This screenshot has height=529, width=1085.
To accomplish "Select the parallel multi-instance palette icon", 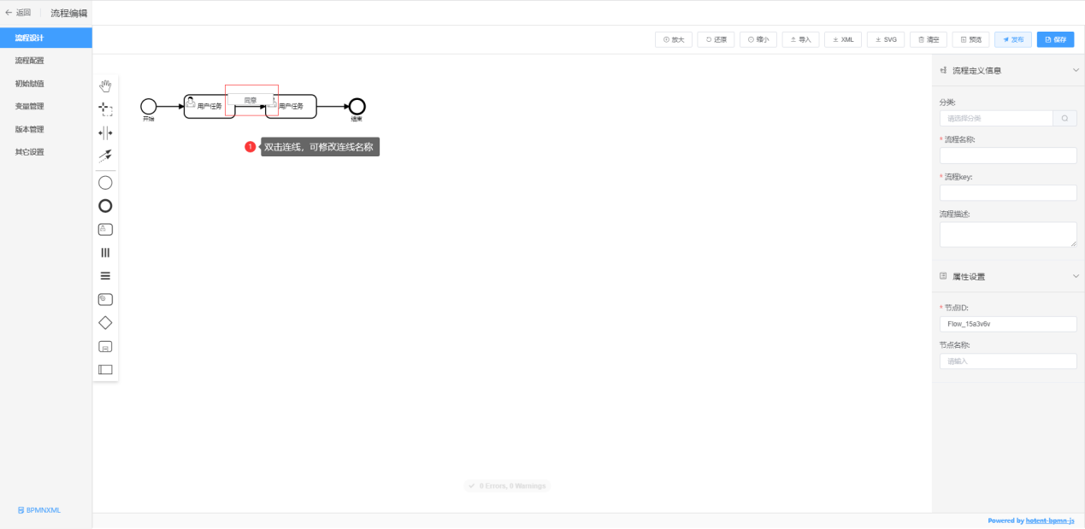I will (105, 253).
